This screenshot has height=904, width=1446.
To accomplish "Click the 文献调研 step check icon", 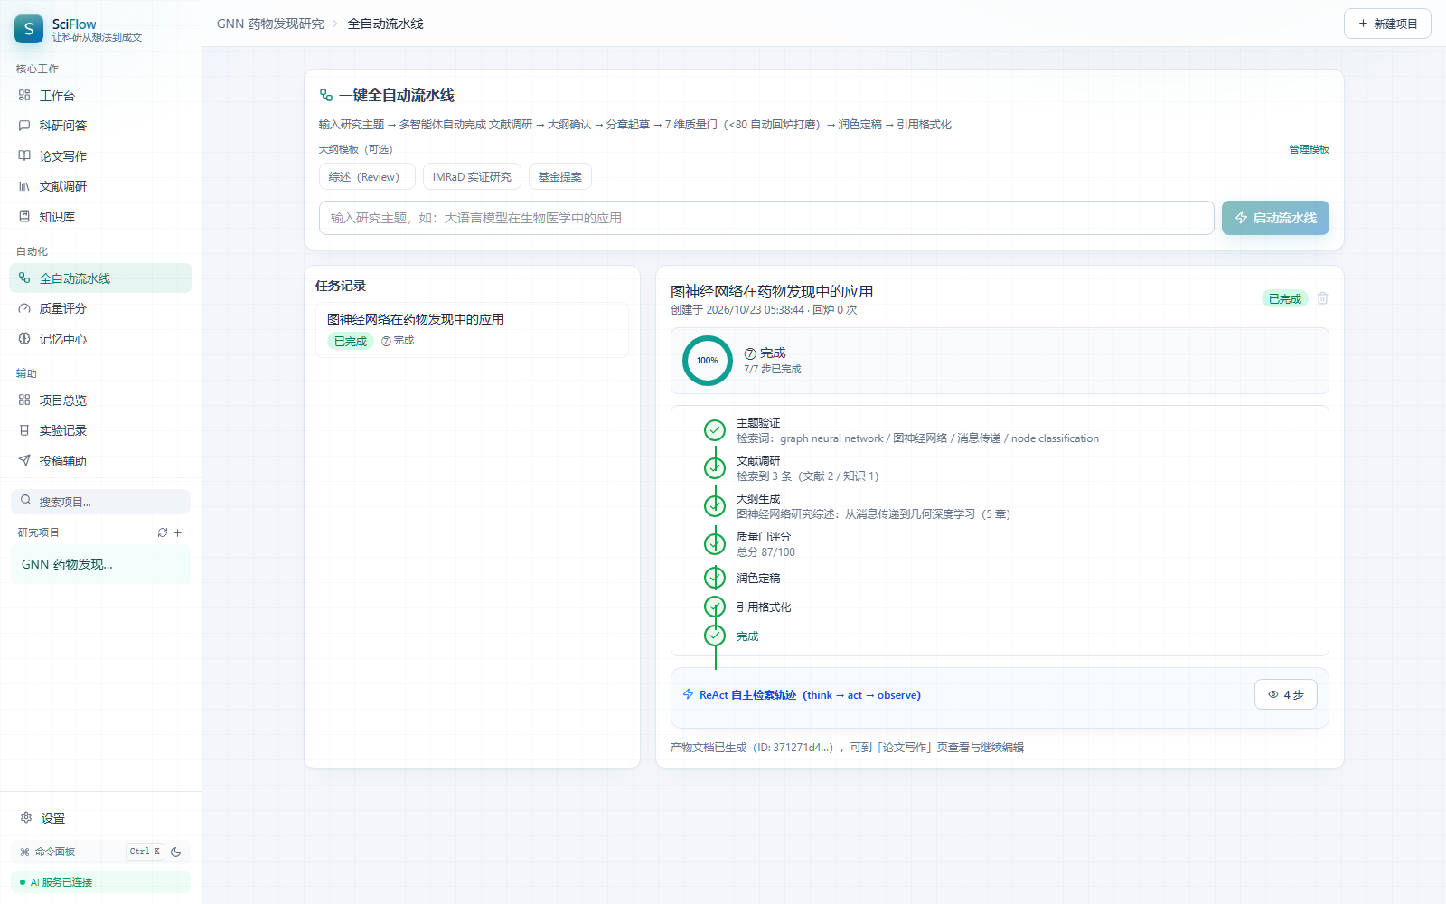I will click(715, 467).
